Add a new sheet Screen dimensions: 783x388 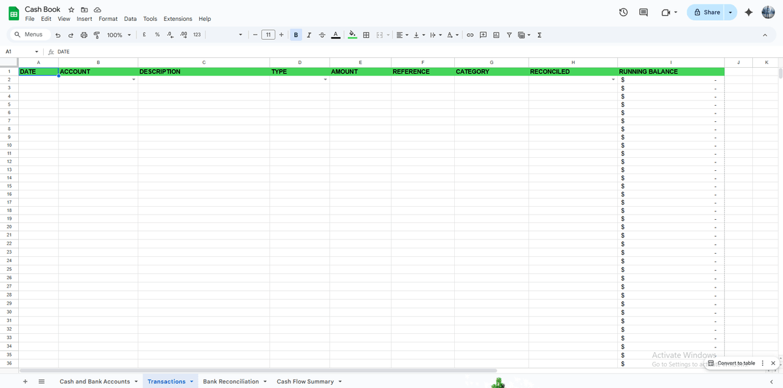tap(25, 381)
